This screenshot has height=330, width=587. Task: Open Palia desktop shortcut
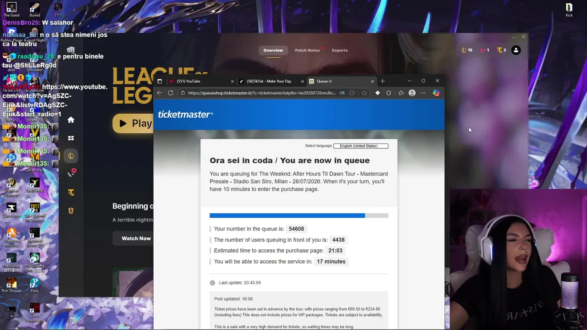point(34,286)
